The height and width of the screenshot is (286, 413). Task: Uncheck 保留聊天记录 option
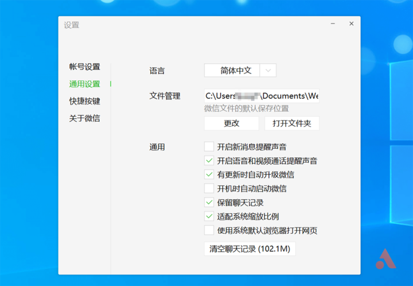click(x=209, y=203)
